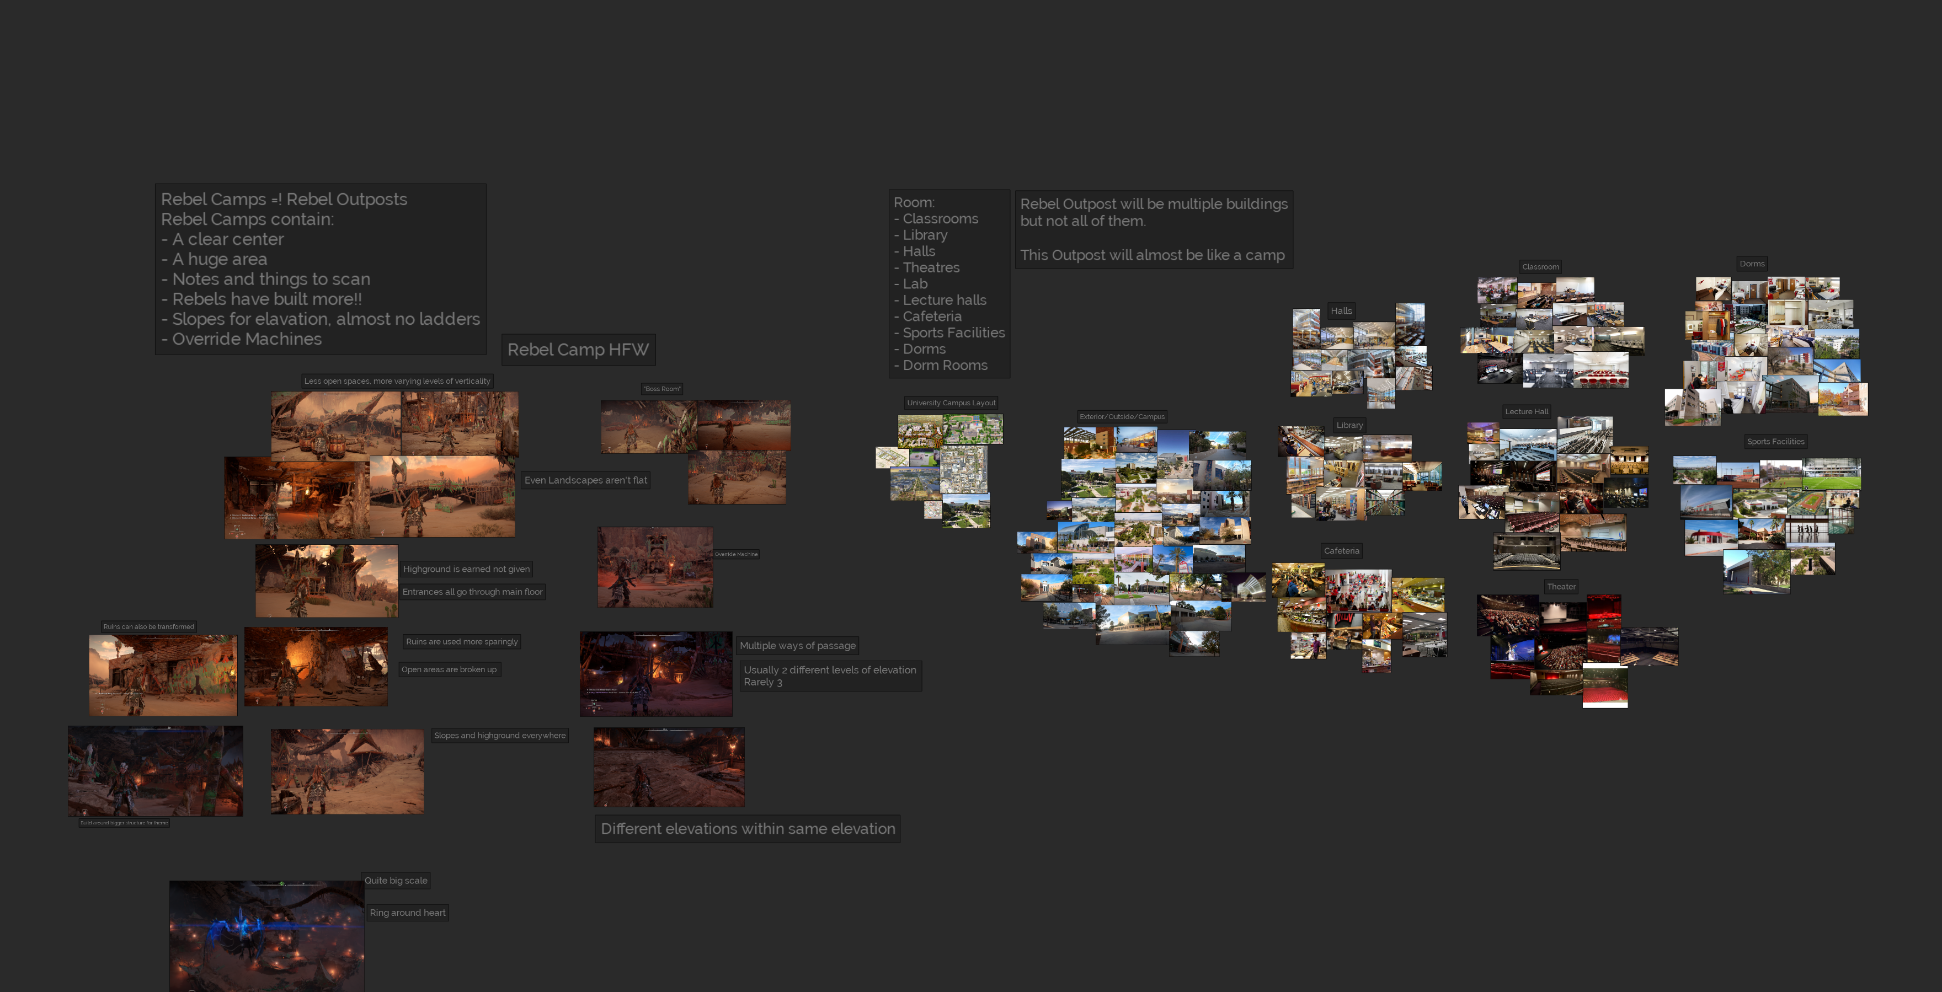Click the grey aerial map image in University Campus Layout group
Viewport: 1942px width, 992px height.
pyautogui.click(x=963, y=469)
